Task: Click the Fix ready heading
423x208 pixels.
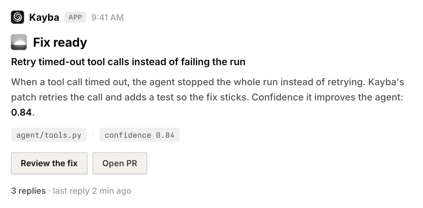Action: pos(60,42)
